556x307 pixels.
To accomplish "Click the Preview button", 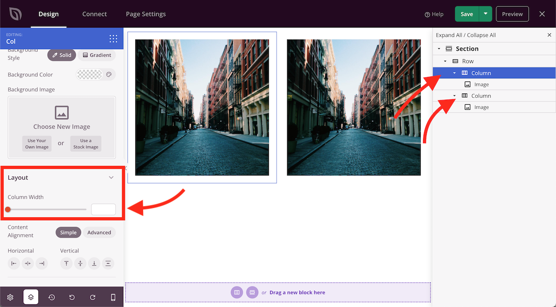I will [x=512, y=14].
